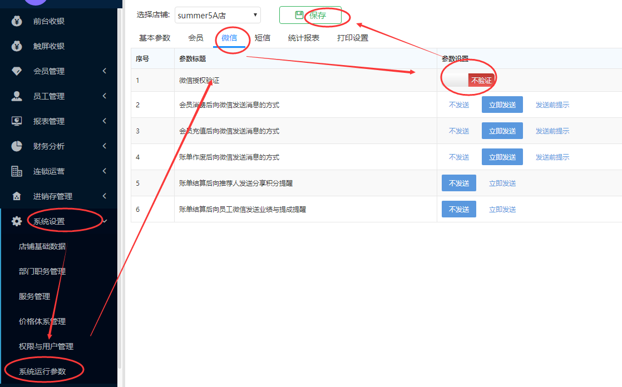
Task: Open the 打印设置 tab
Action: pyautogui.click(x=353, y=38)
